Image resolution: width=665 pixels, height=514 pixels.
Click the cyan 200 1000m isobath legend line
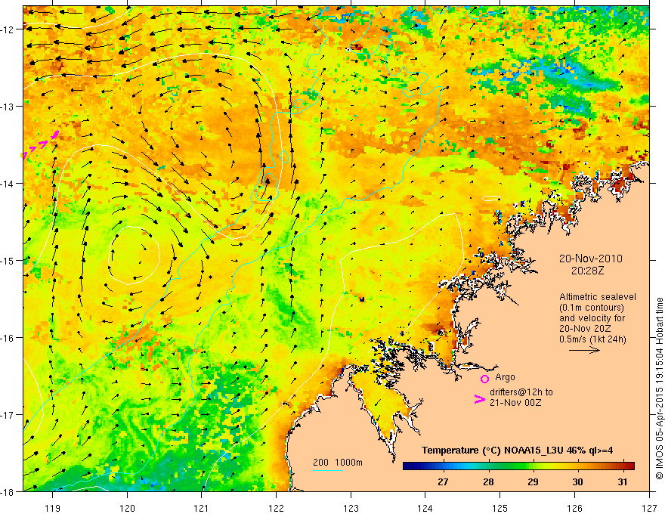click(328, 470)
